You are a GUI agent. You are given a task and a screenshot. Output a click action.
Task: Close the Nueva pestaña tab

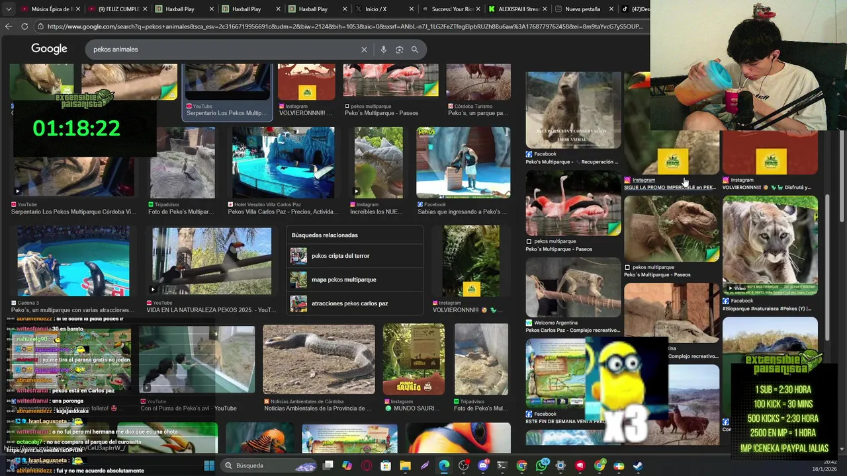point(611,9)
